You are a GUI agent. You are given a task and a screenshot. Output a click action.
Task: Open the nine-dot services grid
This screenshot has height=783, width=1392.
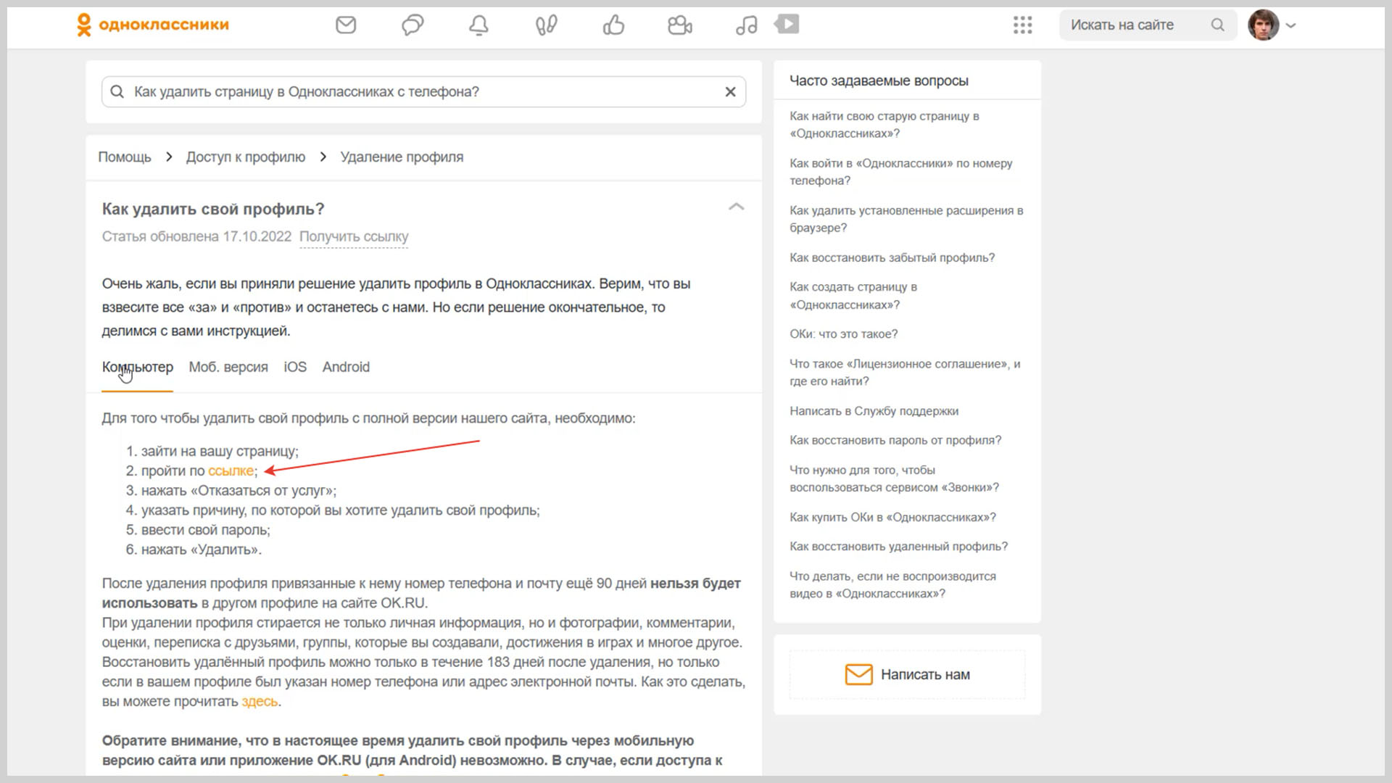[x=1022, y=25]
